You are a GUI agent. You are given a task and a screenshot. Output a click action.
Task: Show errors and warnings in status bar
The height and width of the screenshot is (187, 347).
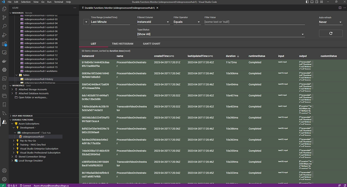click(x=12, y=186)
